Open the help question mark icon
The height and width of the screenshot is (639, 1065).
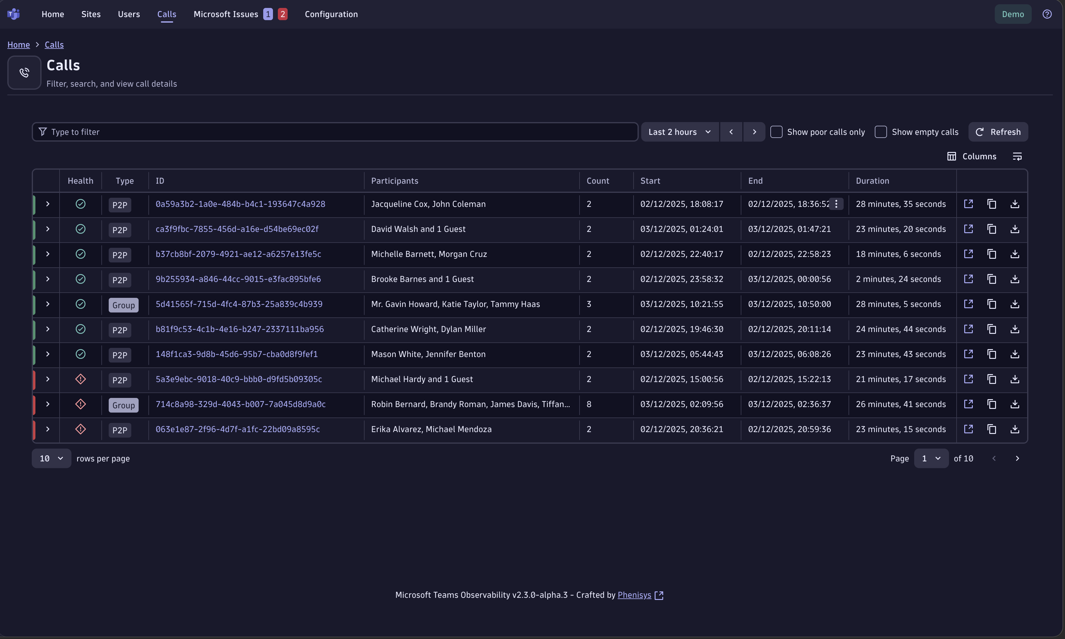tap(1047, 14)
